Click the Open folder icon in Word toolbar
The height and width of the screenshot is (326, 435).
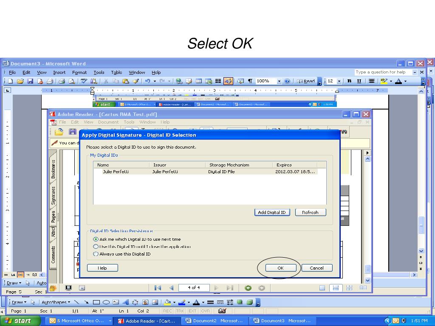tap(20, 81)
